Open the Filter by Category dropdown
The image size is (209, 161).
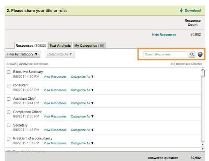coord(23,54)
